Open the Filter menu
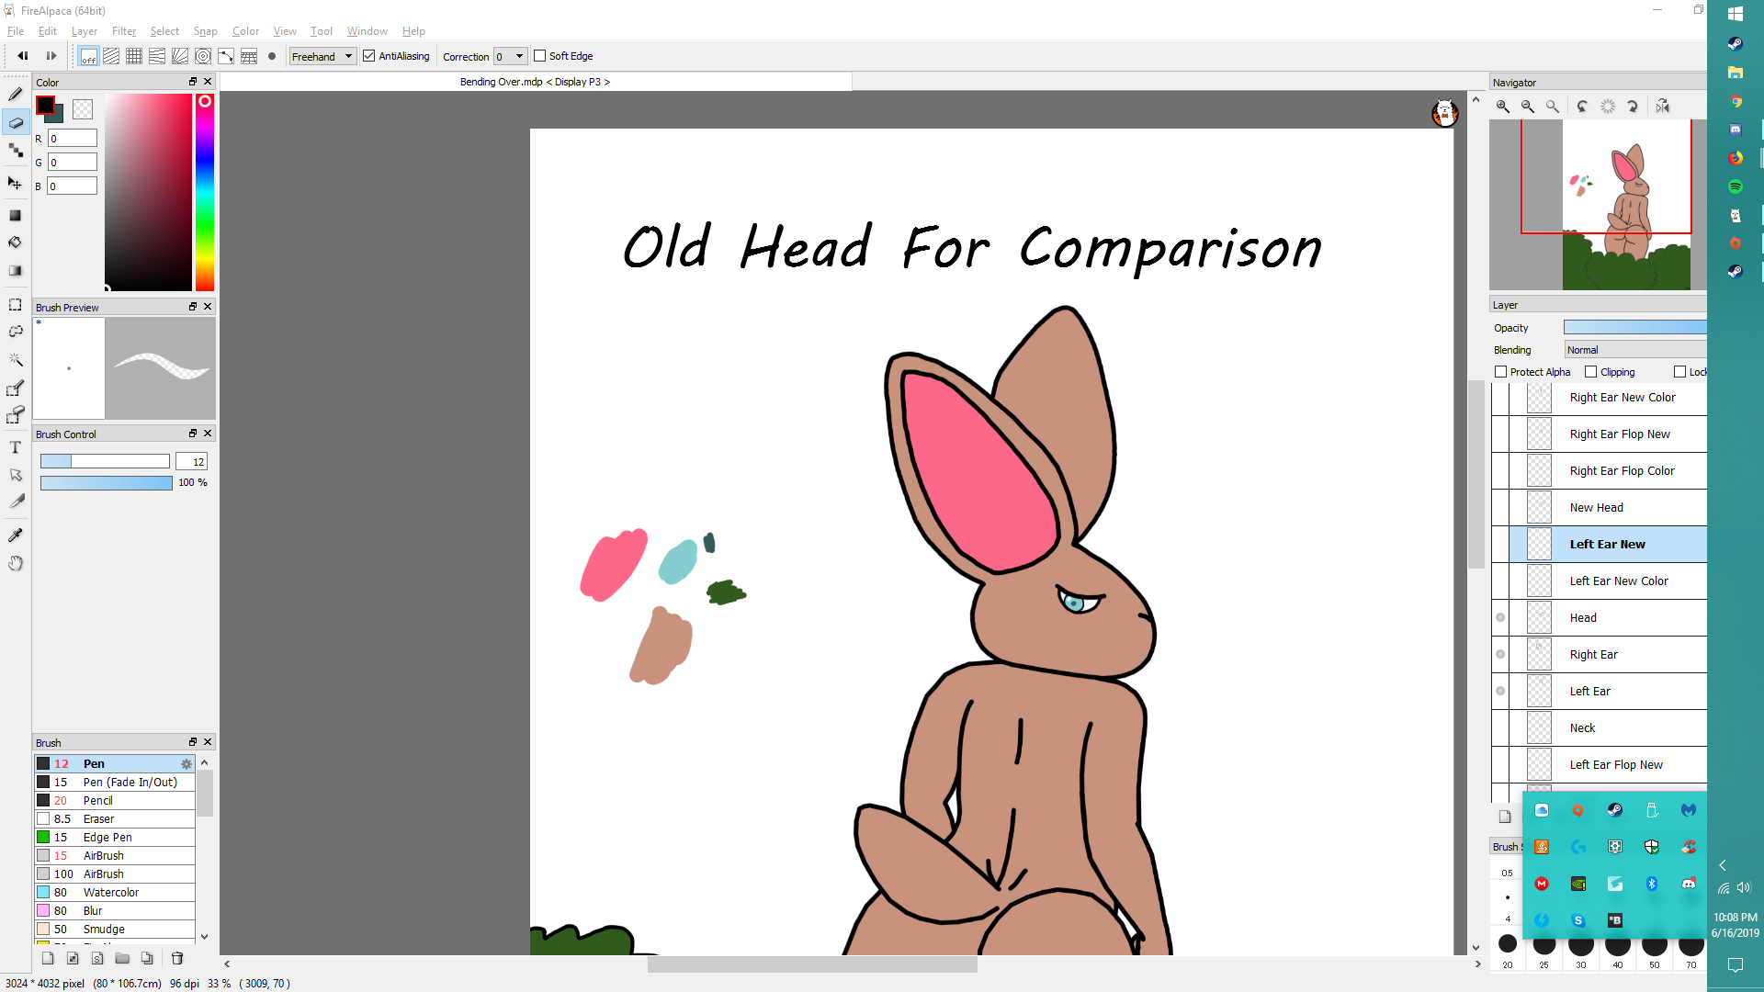Image resolution: width=1764 pixels, height=992 pixels. tap(123, 31)
